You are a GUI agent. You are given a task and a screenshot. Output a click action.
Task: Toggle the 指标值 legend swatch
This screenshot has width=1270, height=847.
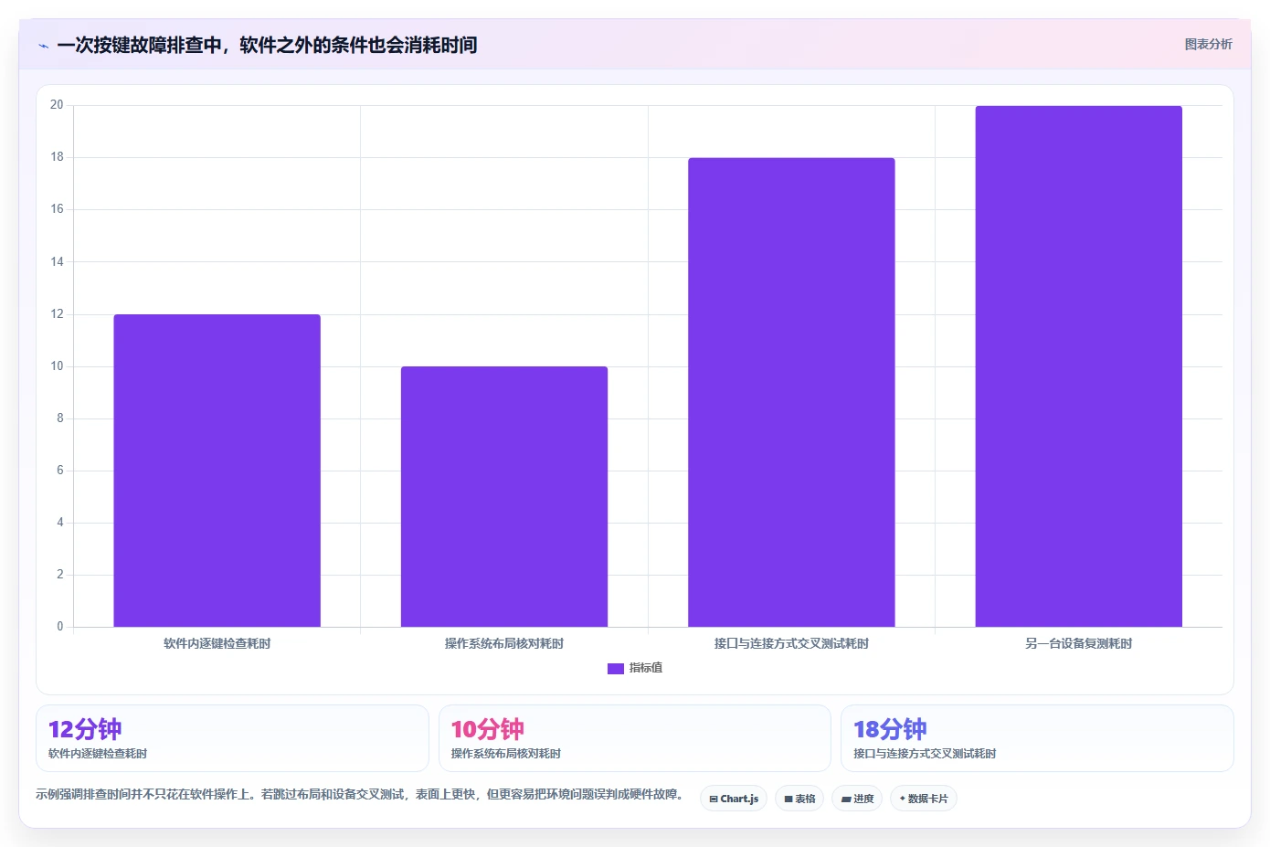pyautogui.click(x=616, y=669)
